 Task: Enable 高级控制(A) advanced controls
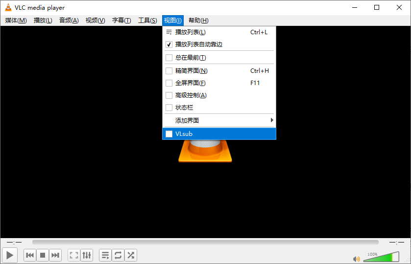click(169, 95)
